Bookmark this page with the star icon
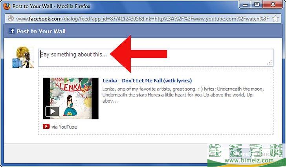The width and height of the screenshot is (286, 167). pyautogui.click(x=275, y=18)
